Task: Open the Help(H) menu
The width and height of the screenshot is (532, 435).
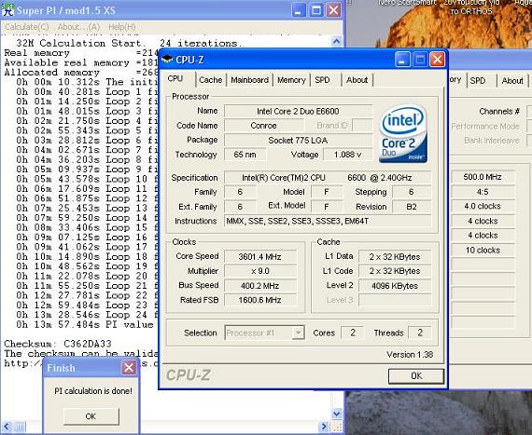Action: [x=122, y=27]
